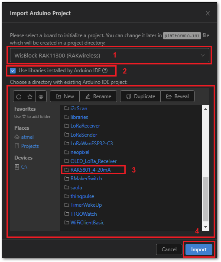Open the RMakerSwitch folder
This screenshot has width=221, height=262.
86,179
